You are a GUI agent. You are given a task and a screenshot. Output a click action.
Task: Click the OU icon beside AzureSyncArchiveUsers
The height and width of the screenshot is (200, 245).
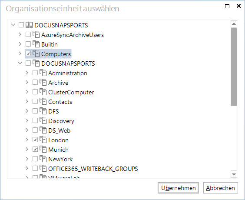[x=36, y=34]
